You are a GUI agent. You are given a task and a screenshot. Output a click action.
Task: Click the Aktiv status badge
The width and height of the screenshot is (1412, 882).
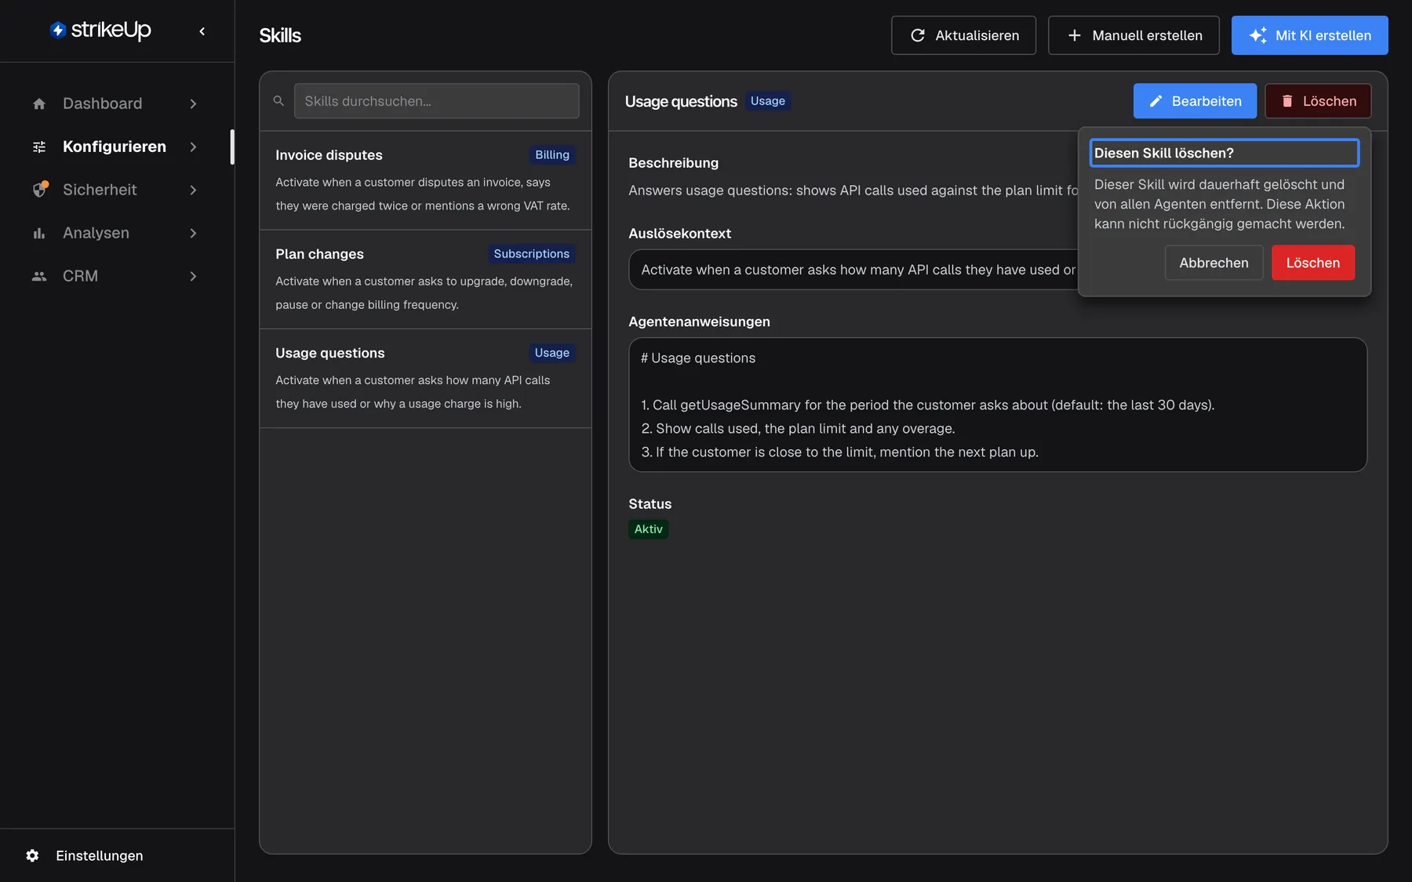coord(648,529)
